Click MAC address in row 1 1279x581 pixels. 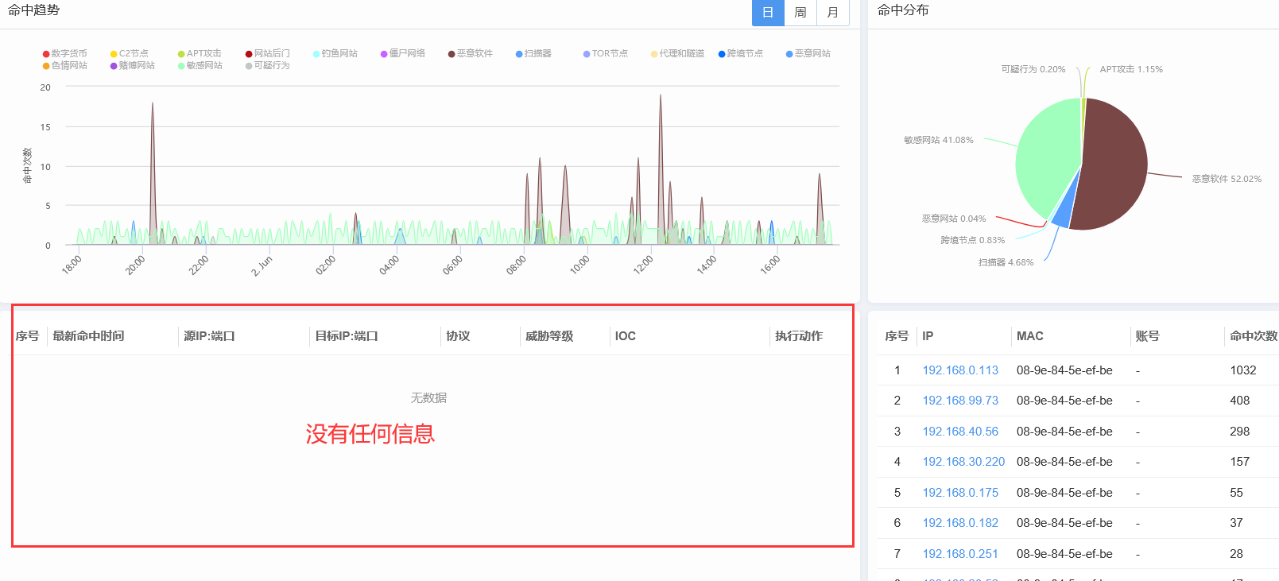(1064, 370)
